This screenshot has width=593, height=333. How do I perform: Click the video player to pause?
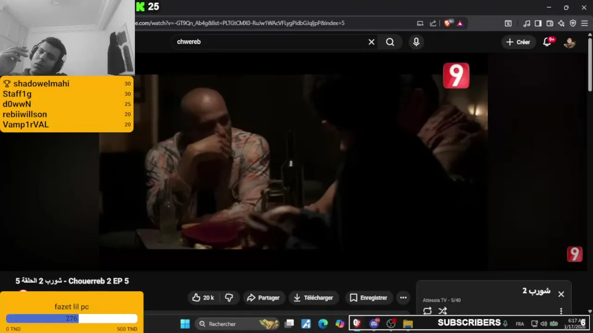coord(293,162)
